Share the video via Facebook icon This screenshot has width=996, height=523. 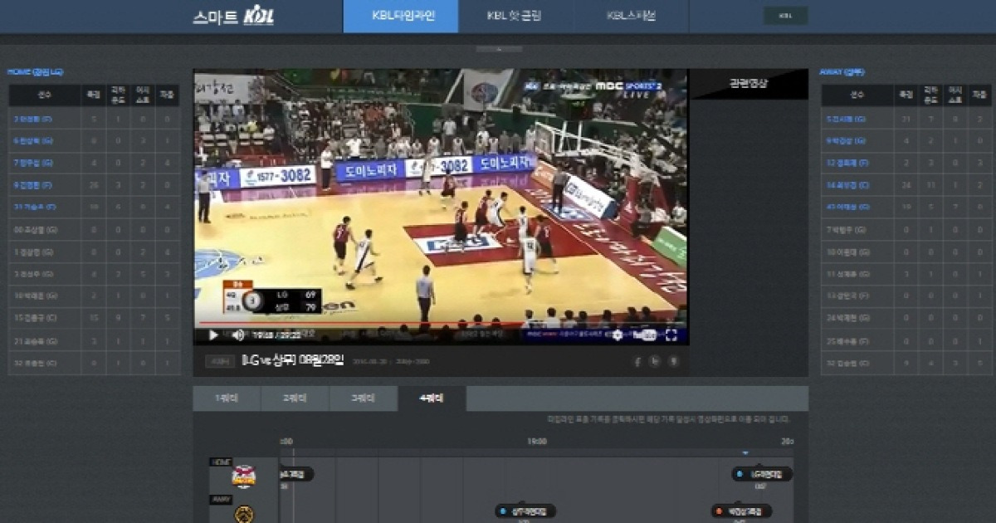pyautogui.click(x=637, y=361)
